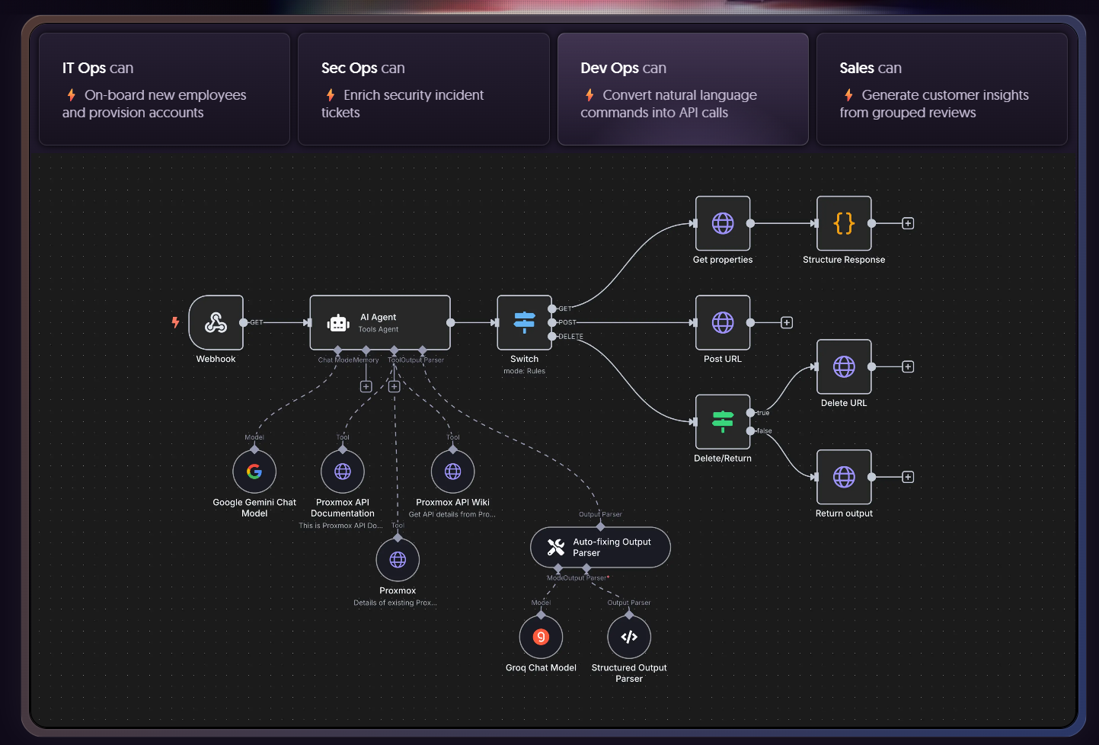Add node after Return output

[x=908, y=477]
